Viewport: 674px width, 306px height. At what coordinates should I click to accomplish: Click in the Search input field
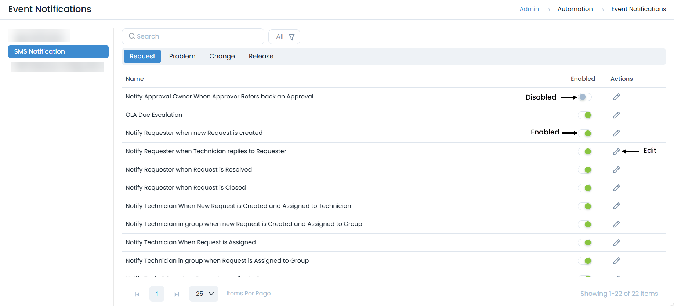point(193,36)
